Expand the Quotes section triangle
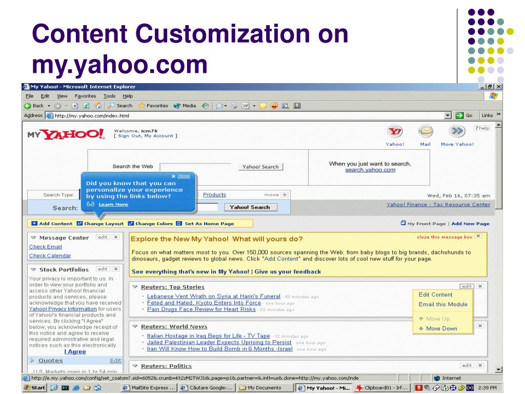 [x=32, y=361]
